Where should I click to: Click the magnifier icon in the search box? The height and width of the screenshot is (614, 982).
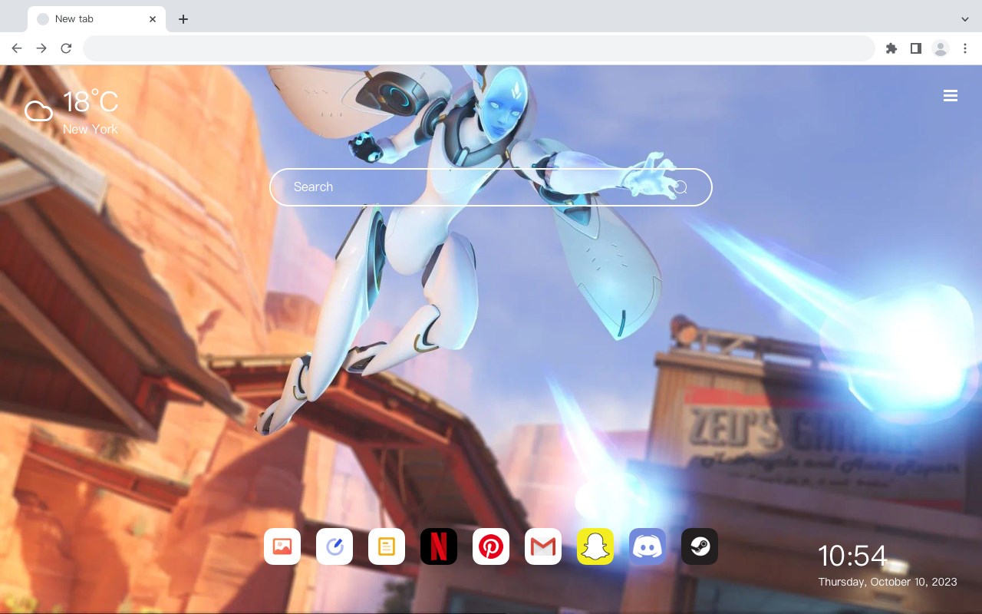tap(680, 187)
